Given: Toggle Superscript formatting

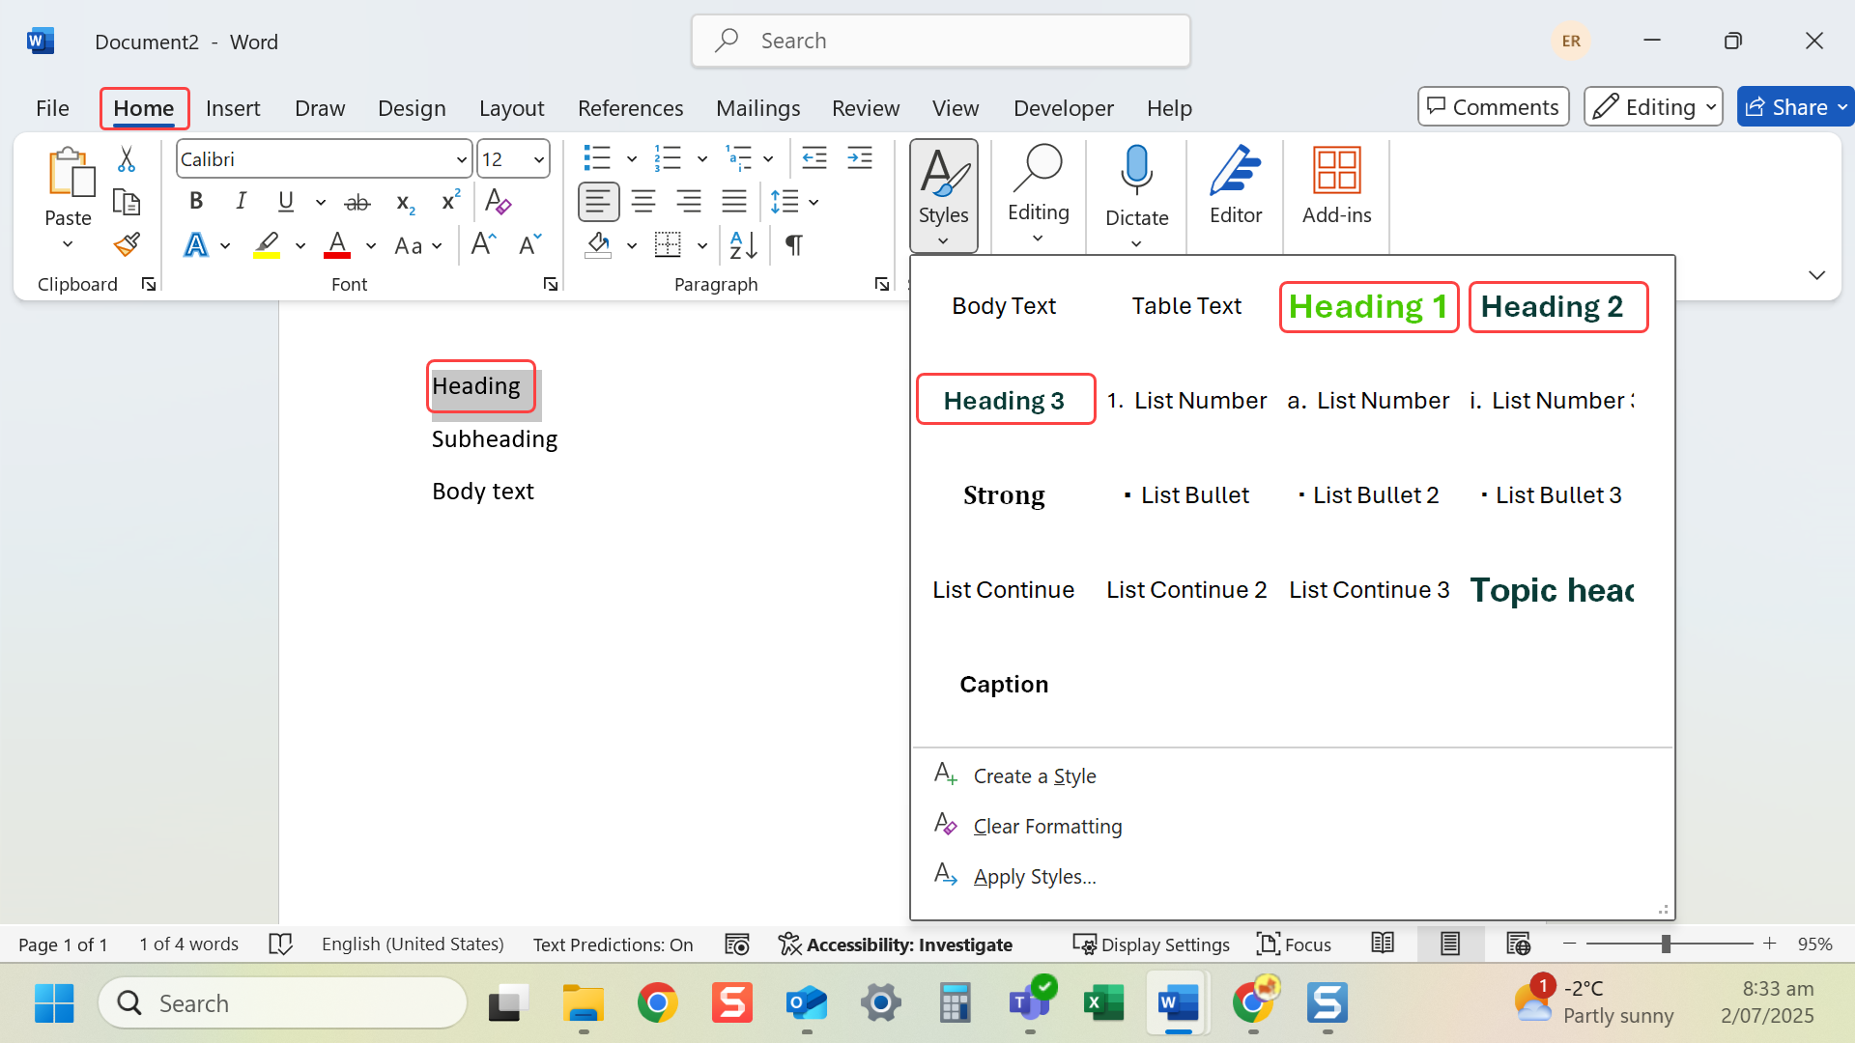Looking at the screenshot, I should click(451, 202).
